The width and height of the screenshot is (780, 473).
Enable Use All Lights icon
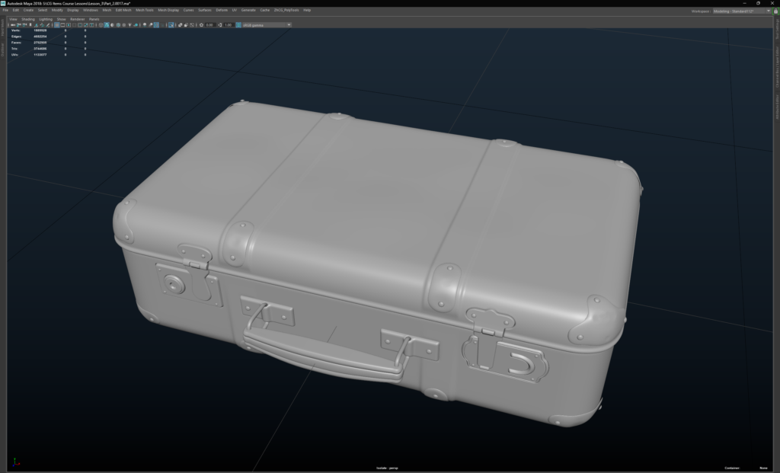point(129,25)
